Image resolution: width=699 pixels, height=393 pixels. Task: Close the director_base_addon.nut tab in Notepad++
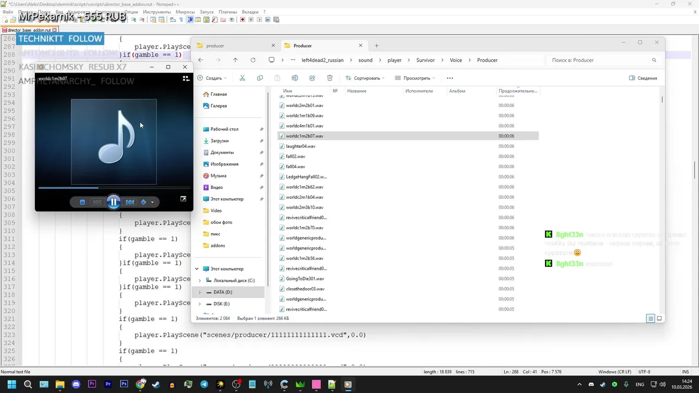pos(55,30)
